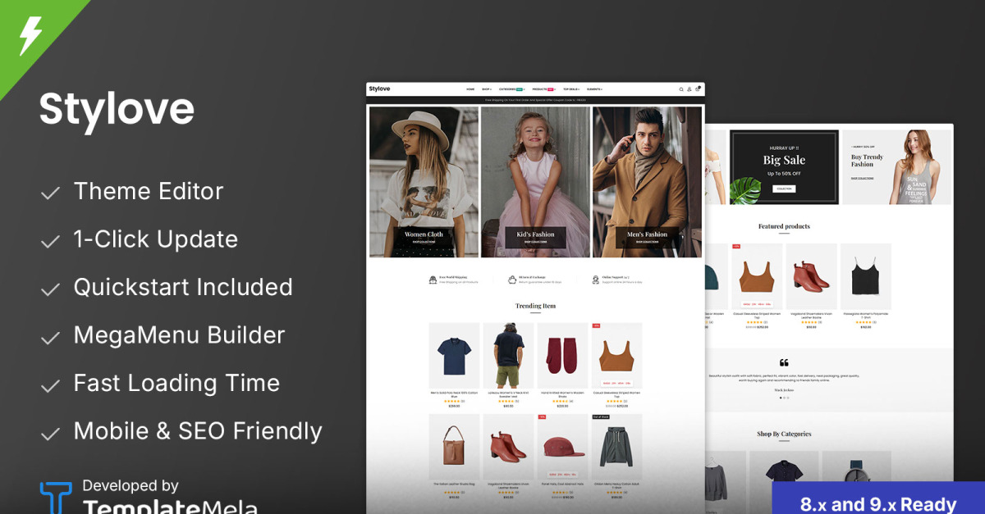985x514 pixels.
Task: Click checkmark beside 1-Click Update
Action: [51, 242]
